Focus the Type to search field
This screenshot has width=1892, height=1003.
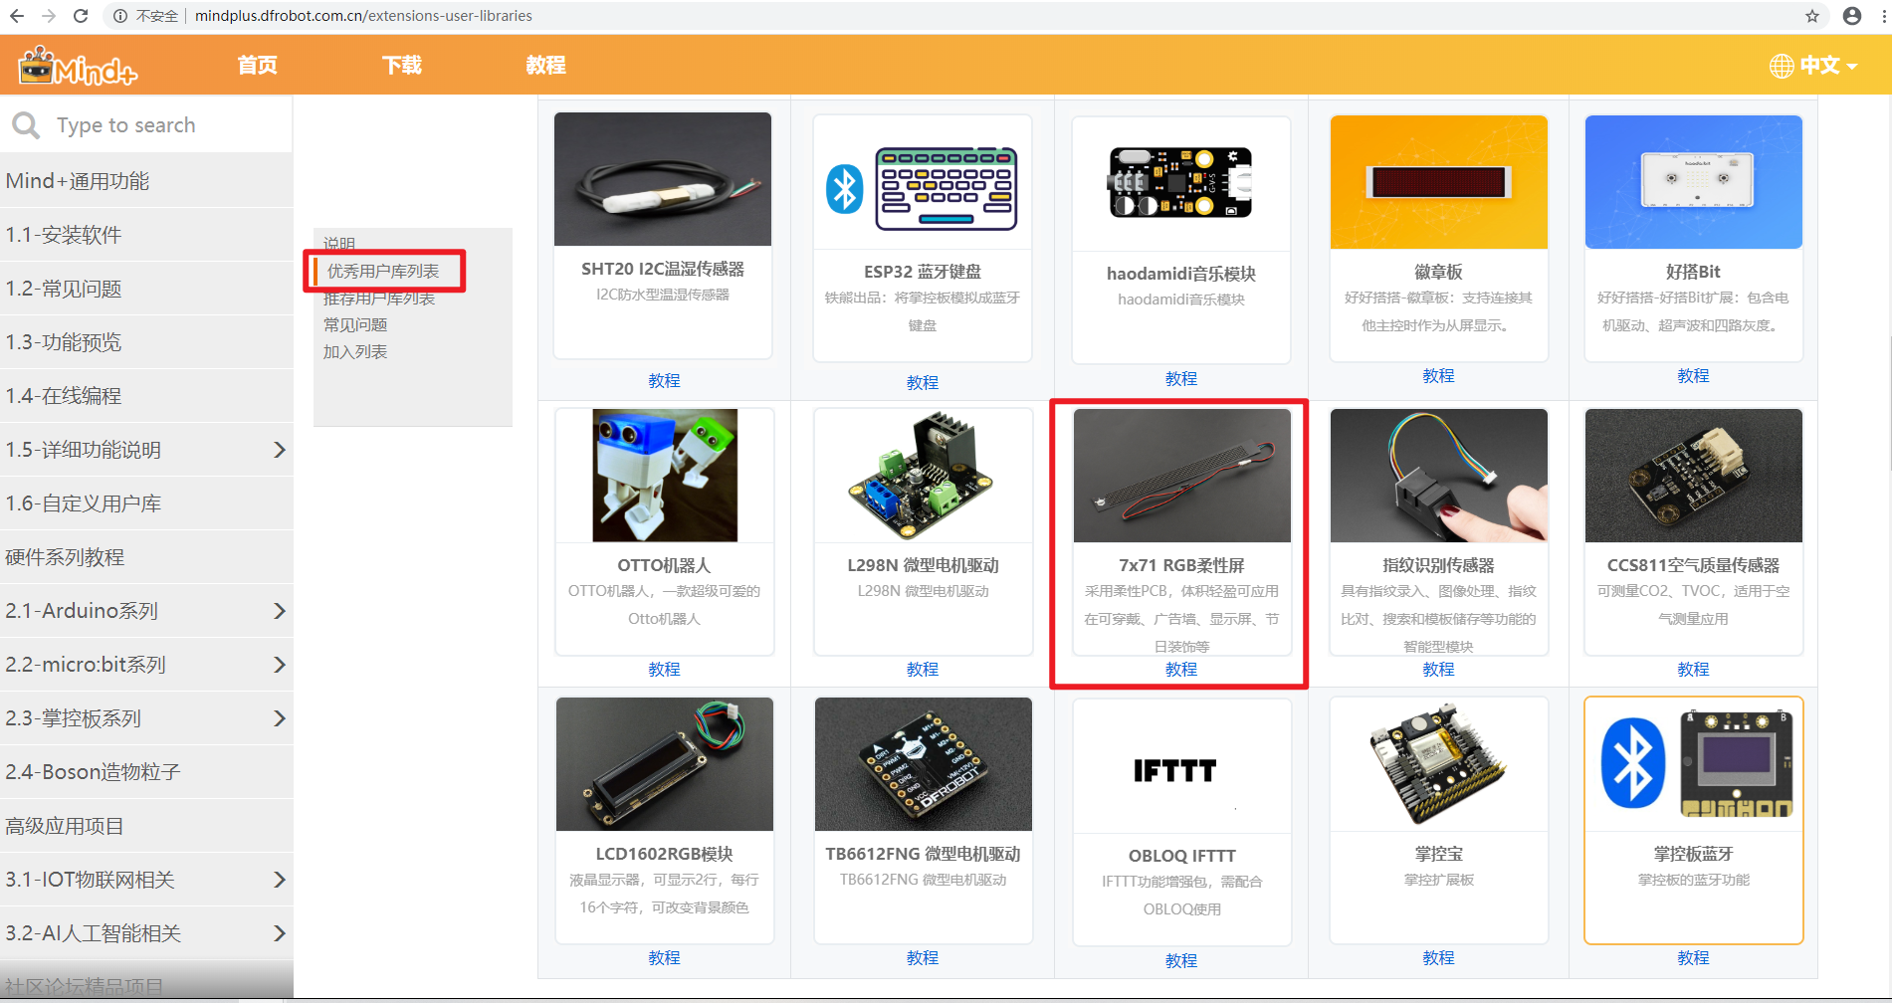click(x=146, y=125)
